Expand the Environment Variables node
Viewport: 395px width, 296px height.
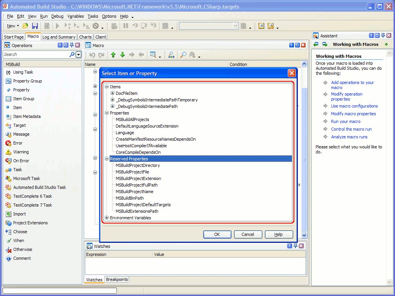point(107,217)
